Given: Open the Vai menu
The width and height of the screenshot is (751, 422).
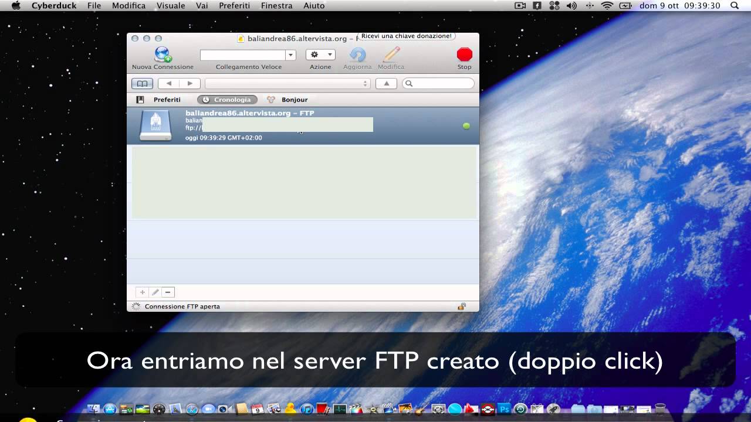Looking at the screenshot, I should pyautogui.click(x=202, y=5).
